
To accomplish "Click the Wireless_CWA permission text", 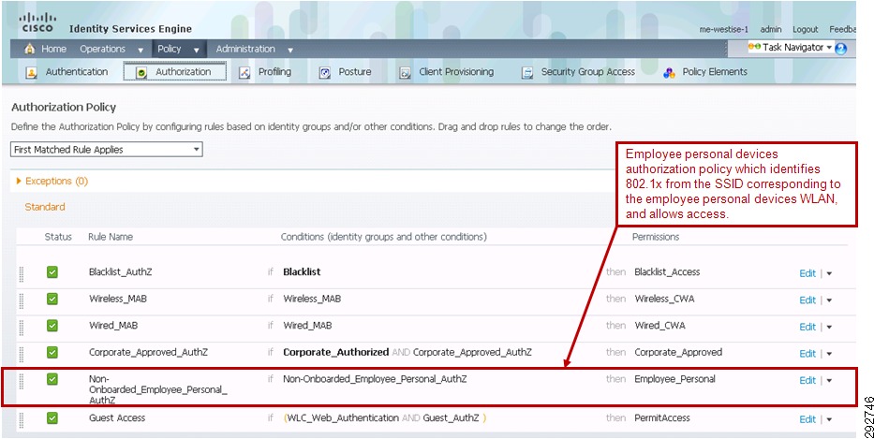I will click(x=664, y=299).
